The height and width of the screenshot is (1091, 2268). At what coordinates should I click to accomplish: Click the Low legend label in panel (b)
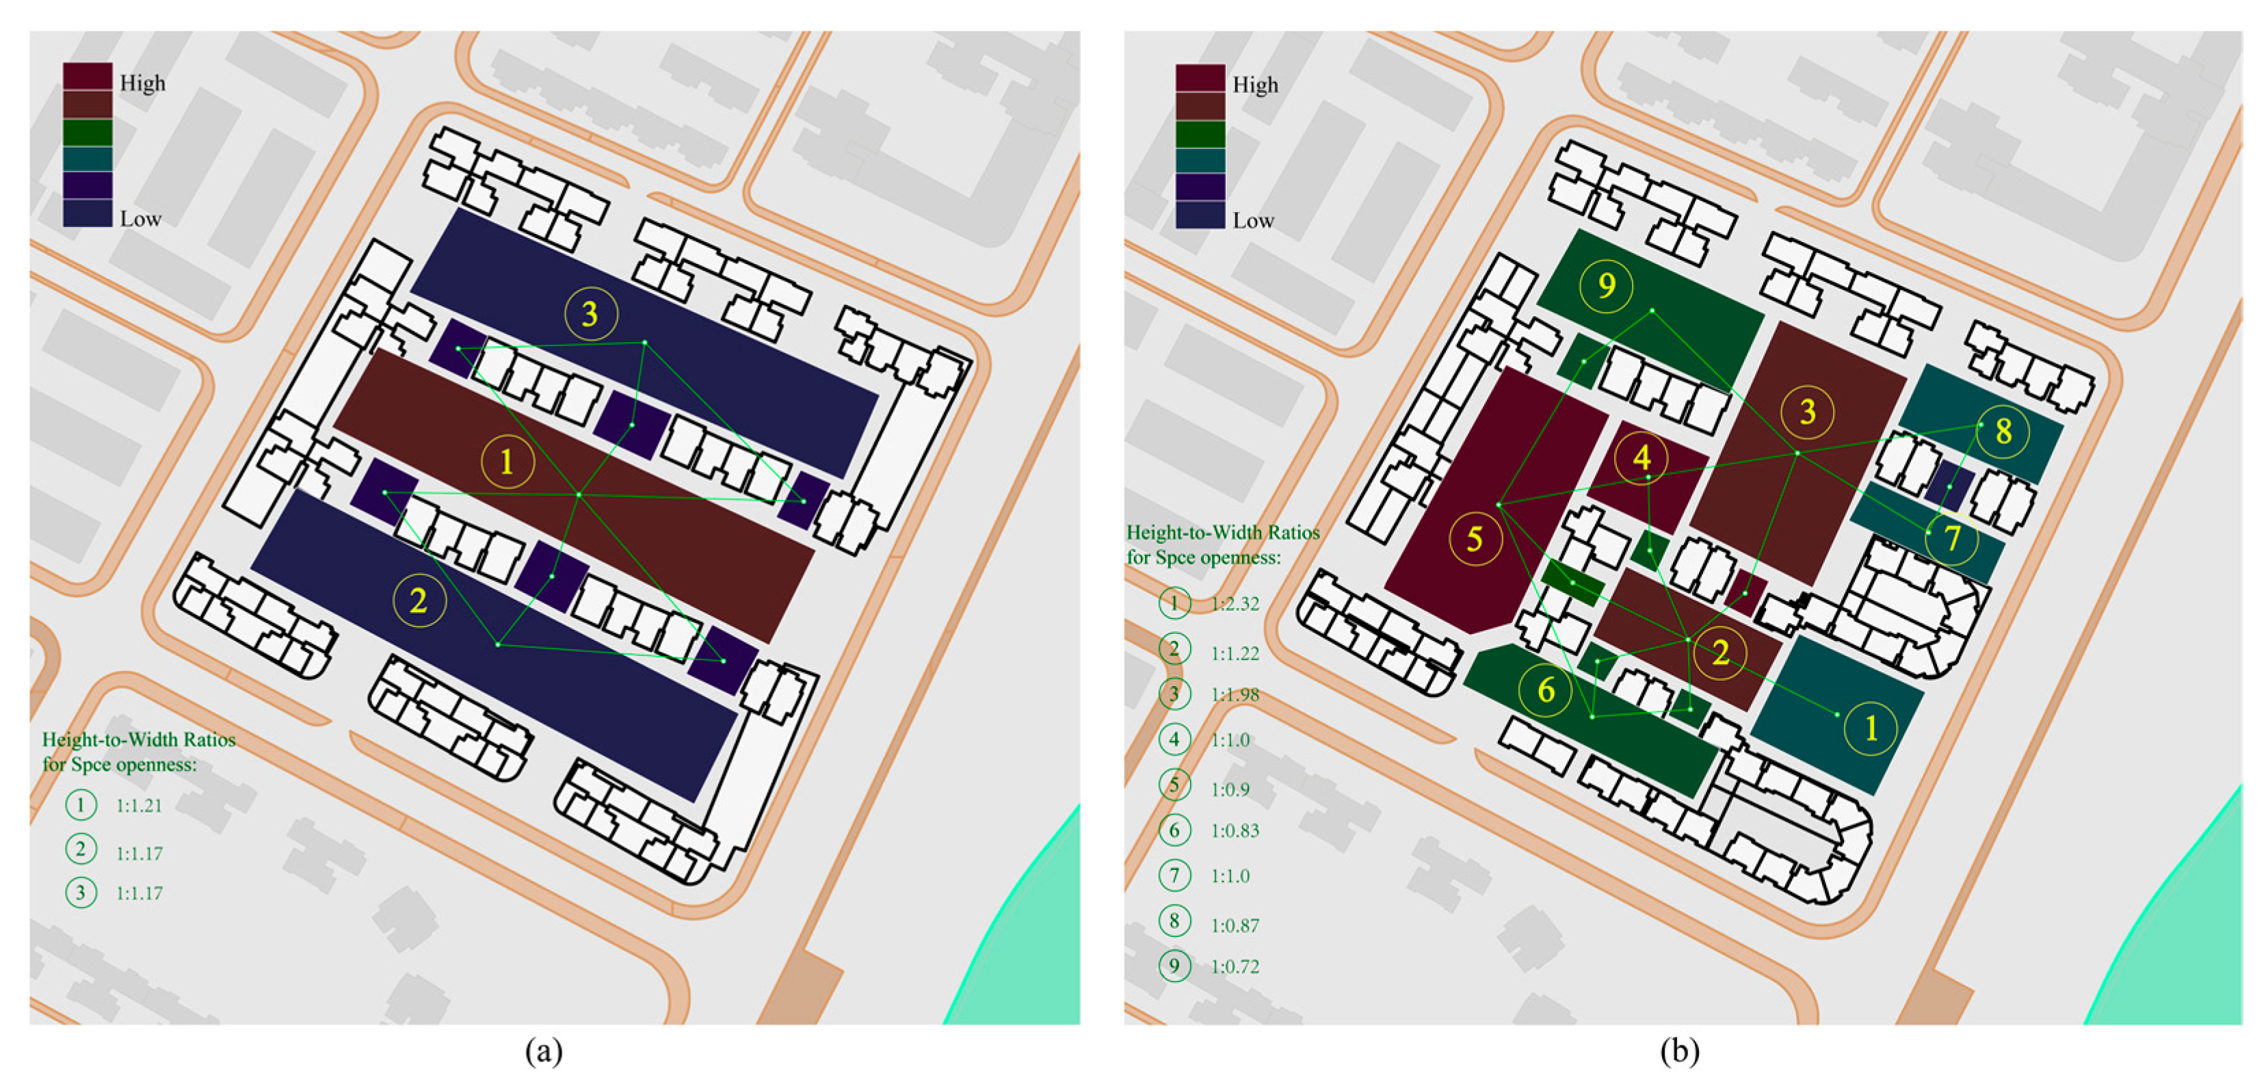(1254, 221)
